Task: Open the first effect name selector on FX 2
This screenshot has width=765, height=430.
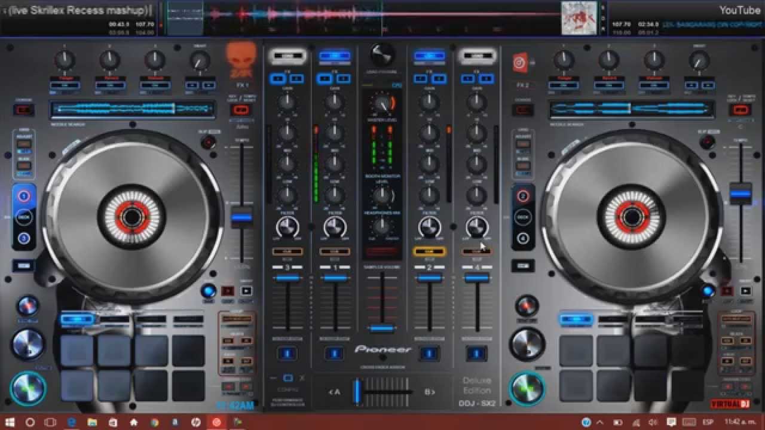Action: tap(564, 78)
